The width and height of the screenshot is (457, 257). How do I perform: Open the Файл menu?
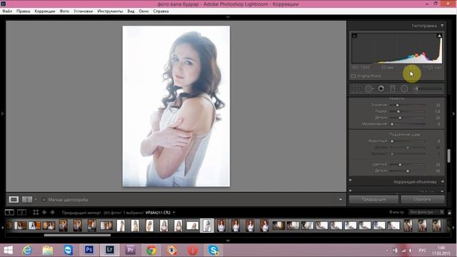pyautogui.click(x=7, y=11)
